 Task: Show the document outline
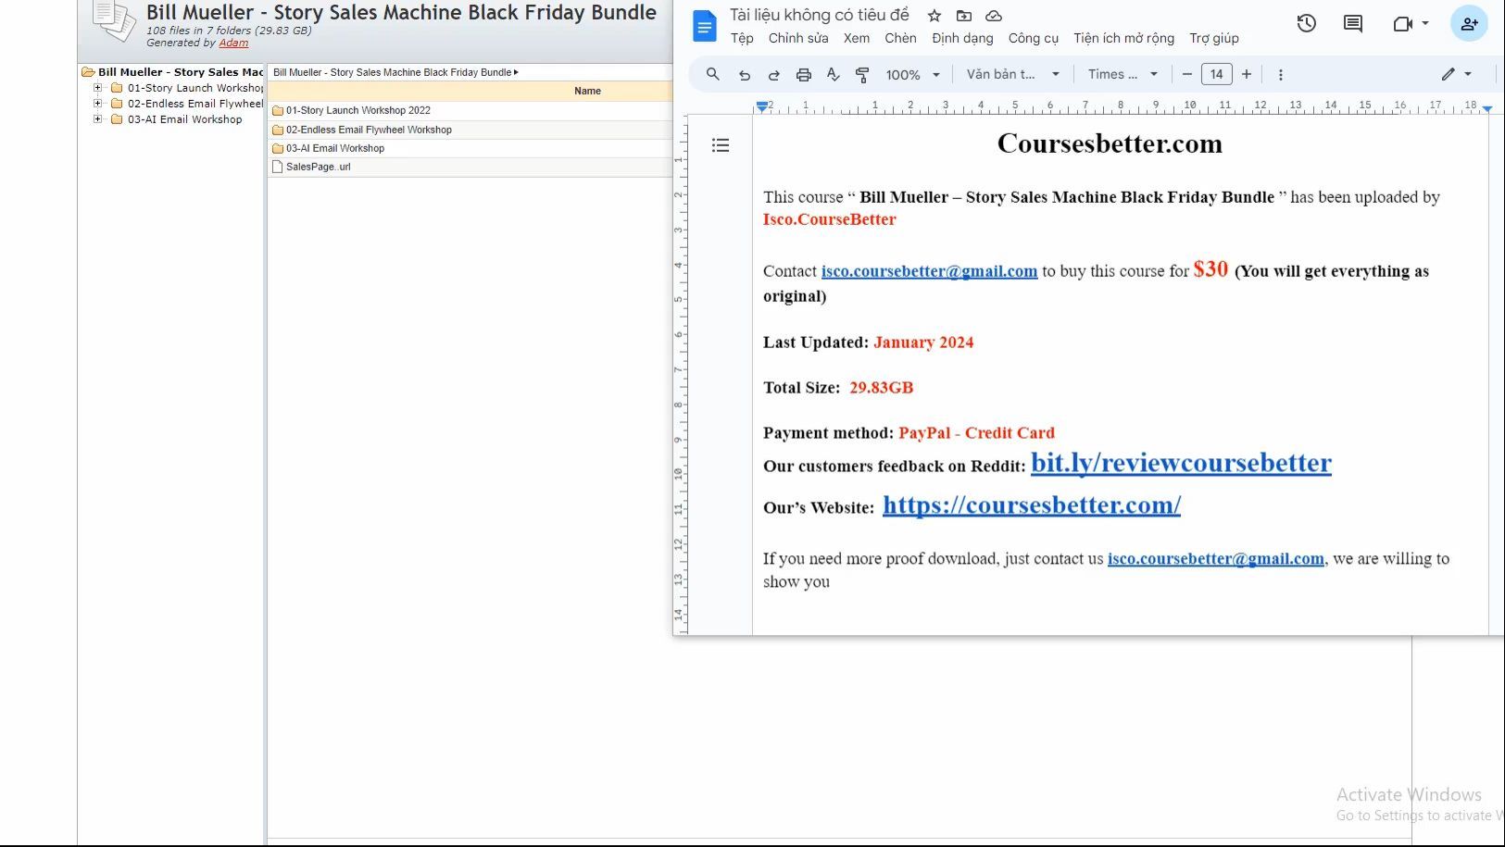721,145
